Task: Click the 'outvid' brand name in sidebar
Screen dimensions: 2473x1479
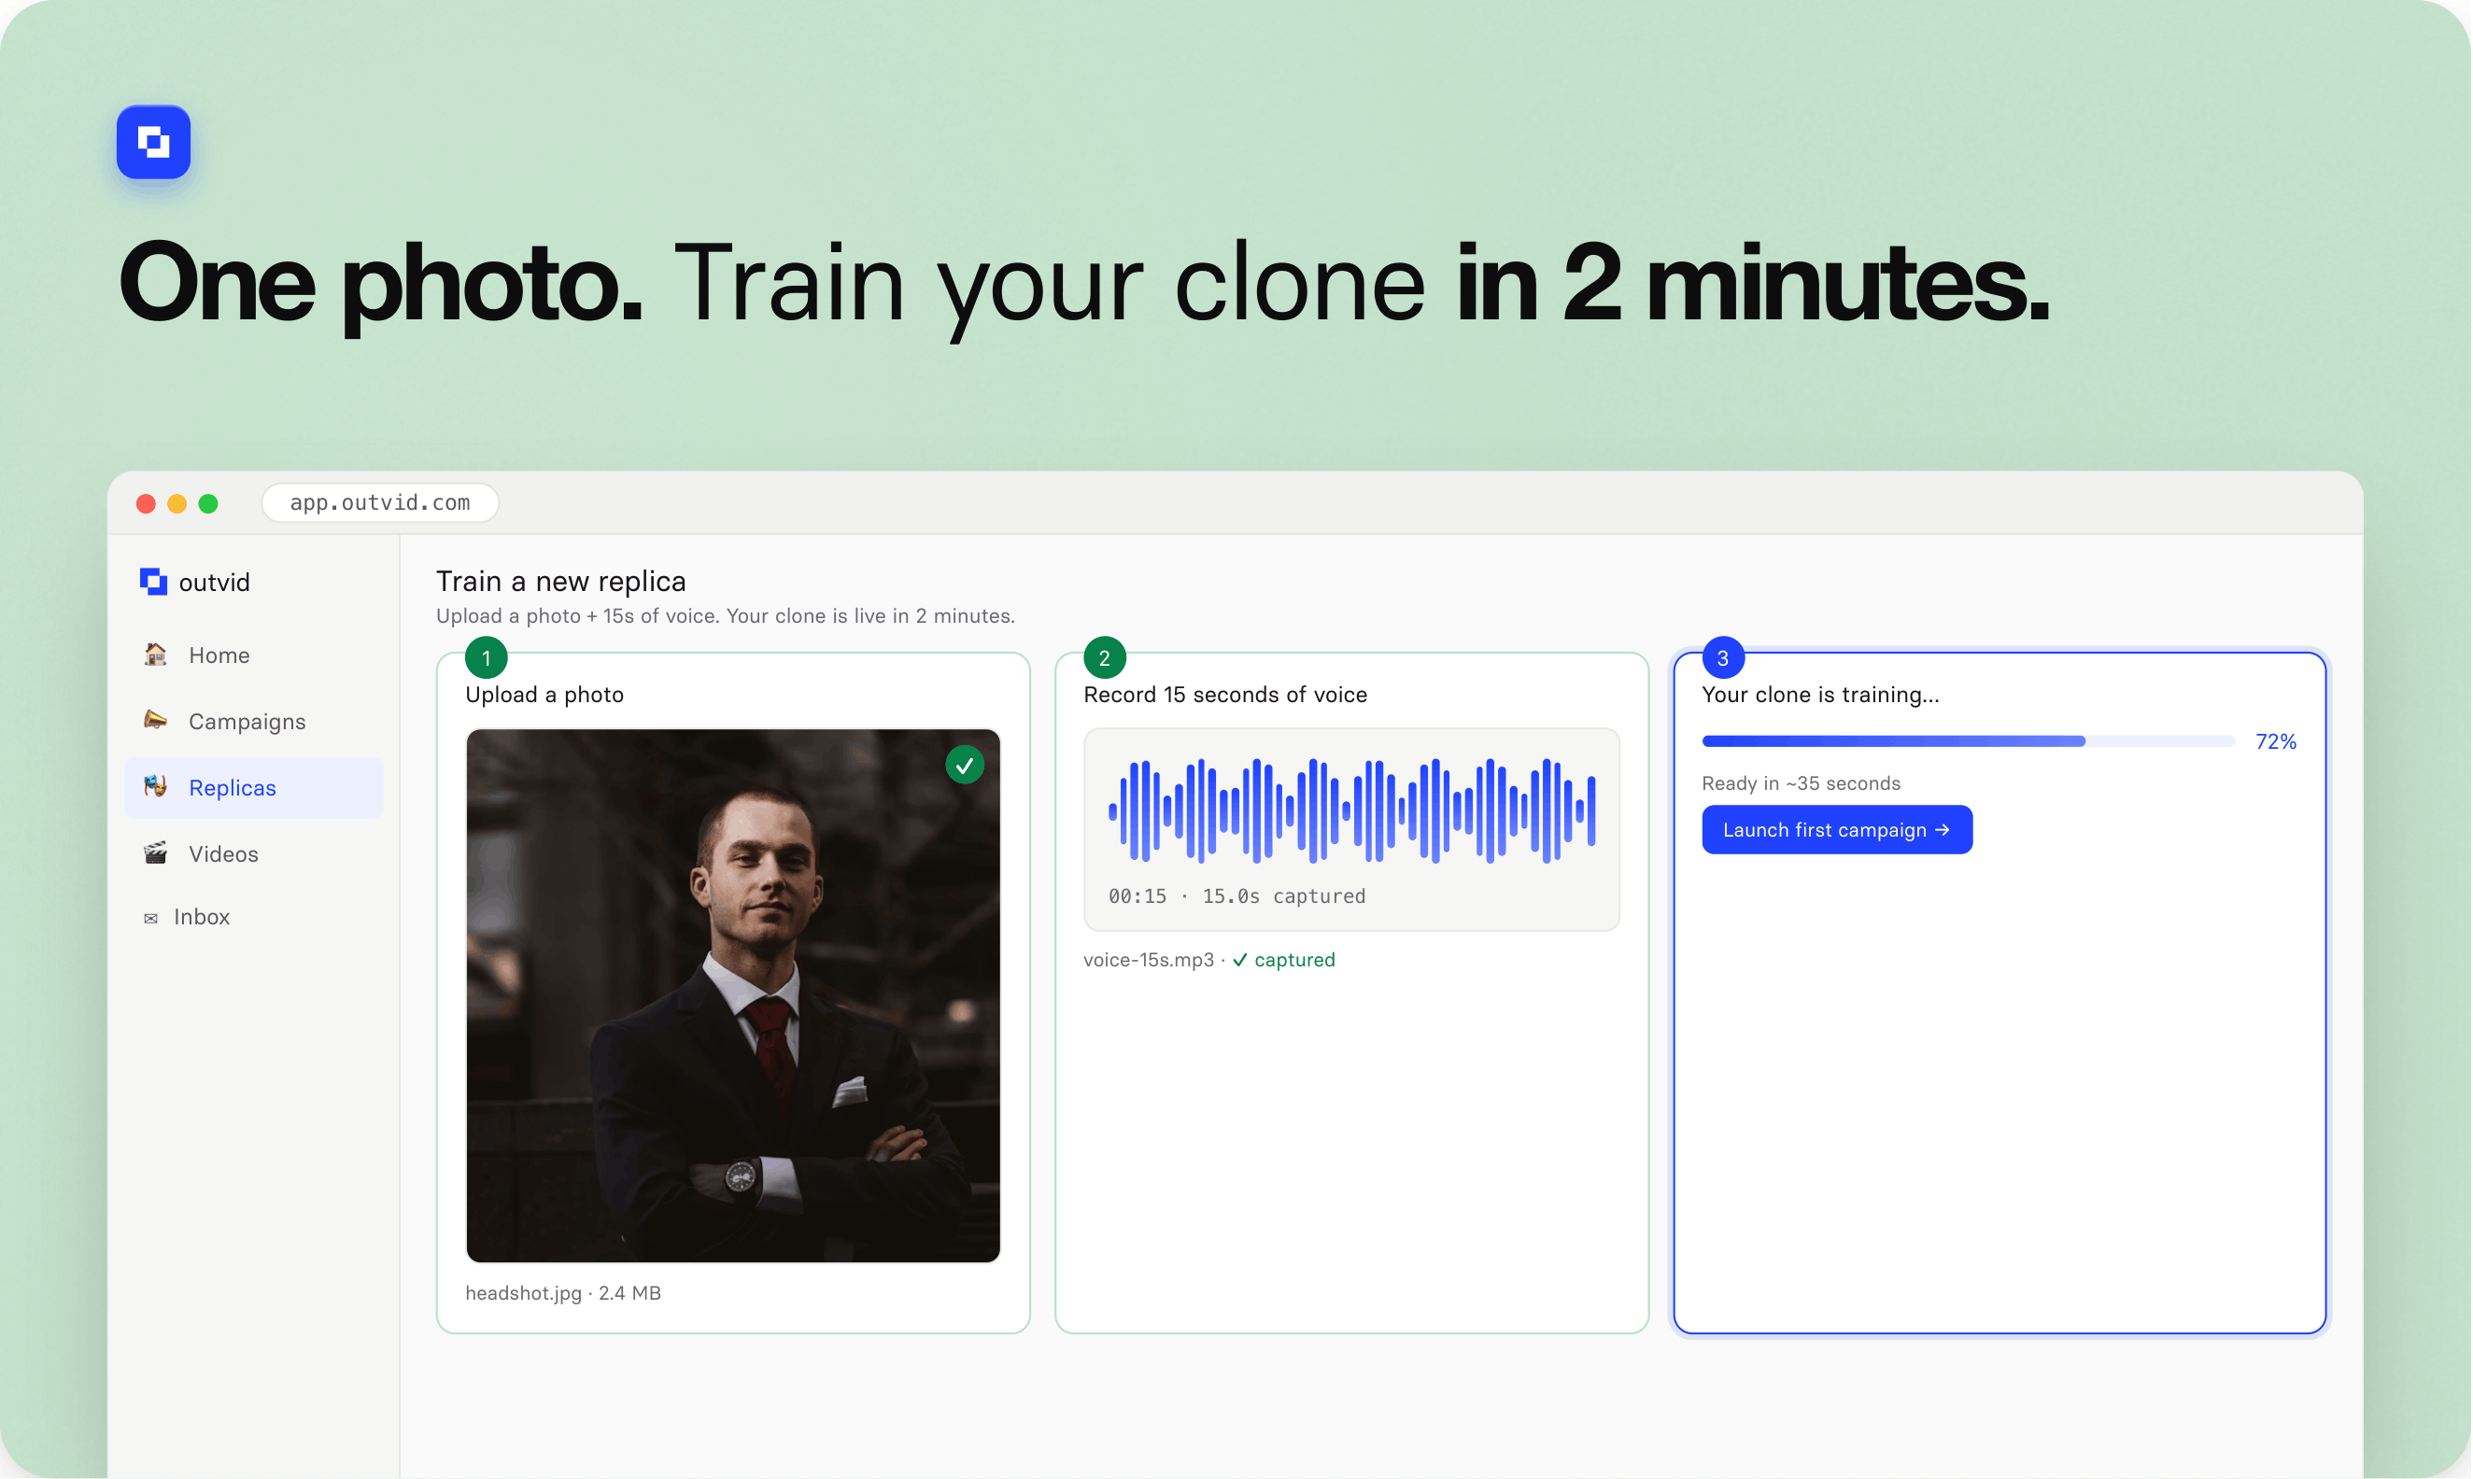Action: click(x=214, y=583)
